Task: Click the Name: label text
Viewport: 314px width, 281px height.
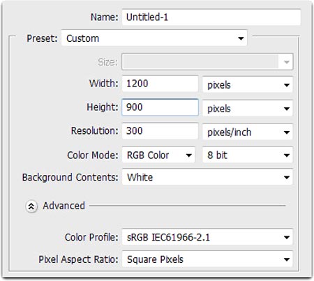Action: [105, 17]
